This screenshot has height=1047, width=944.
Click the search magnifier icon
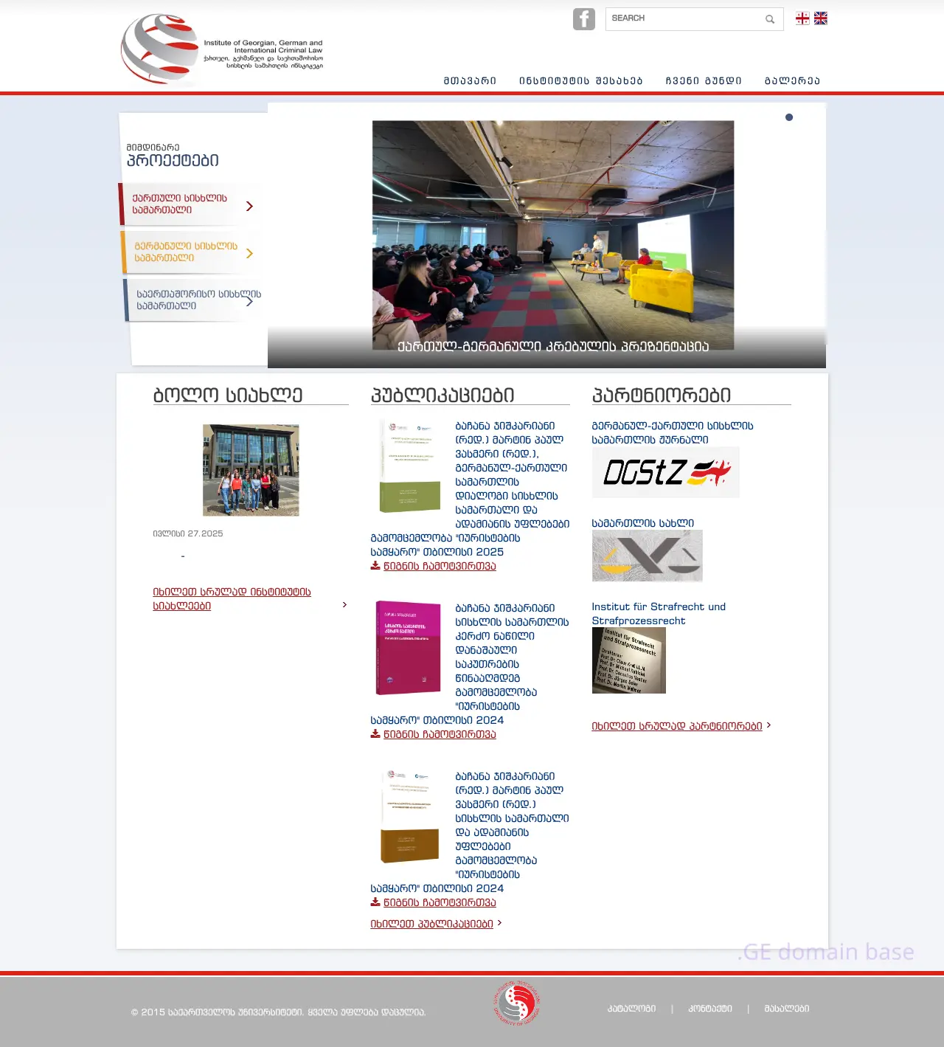pyautogui.click(x=769, y=19)
